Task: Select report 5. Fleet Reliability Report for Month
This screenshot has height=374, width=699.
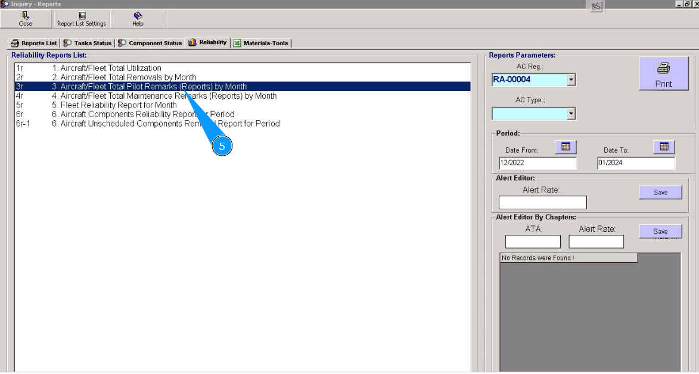Action: (243, 105)
